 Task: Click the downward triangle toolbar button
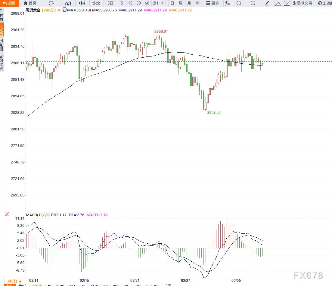(x=287, y=3)
